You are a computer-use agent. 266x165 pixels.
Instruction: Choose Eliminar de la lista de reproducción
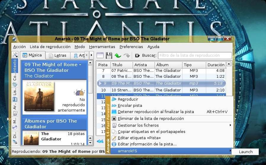pyautogui.click(x=171, y=119)
